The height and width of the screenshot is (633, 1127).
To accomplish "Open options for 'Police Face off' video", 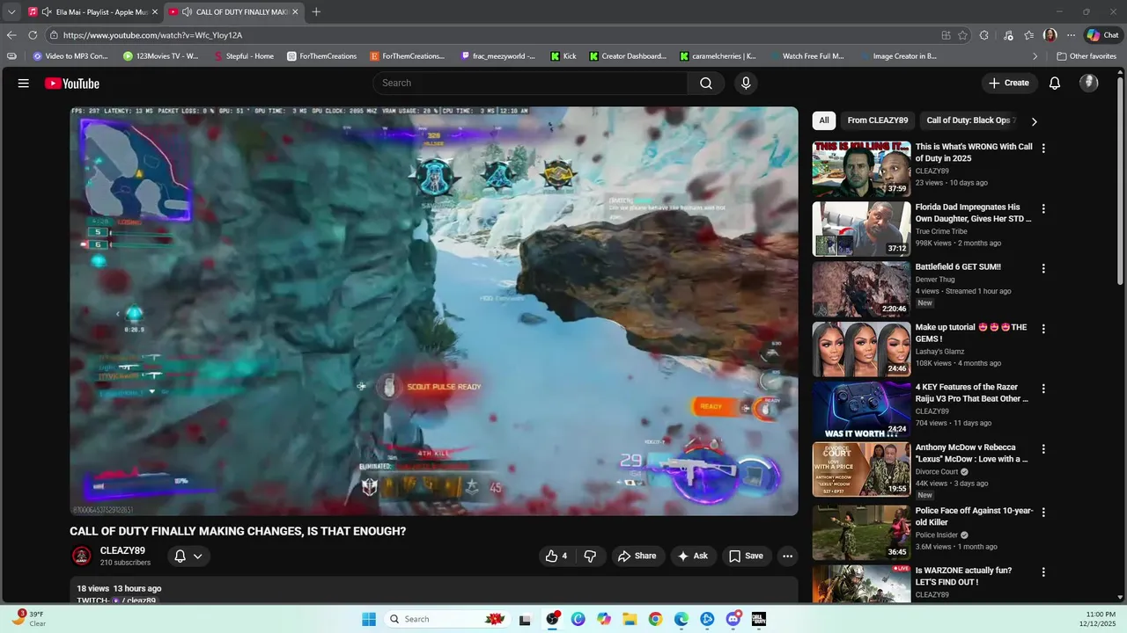I will [x=1043, y=512].
